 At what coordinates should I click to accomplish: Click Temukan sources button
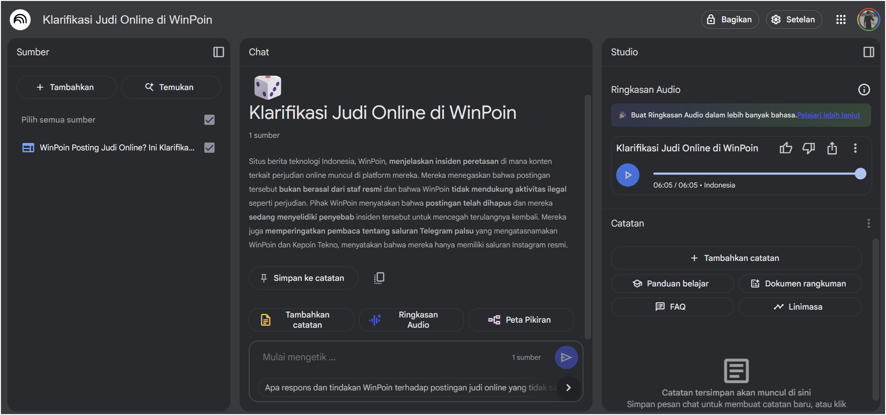coord(170,87)
